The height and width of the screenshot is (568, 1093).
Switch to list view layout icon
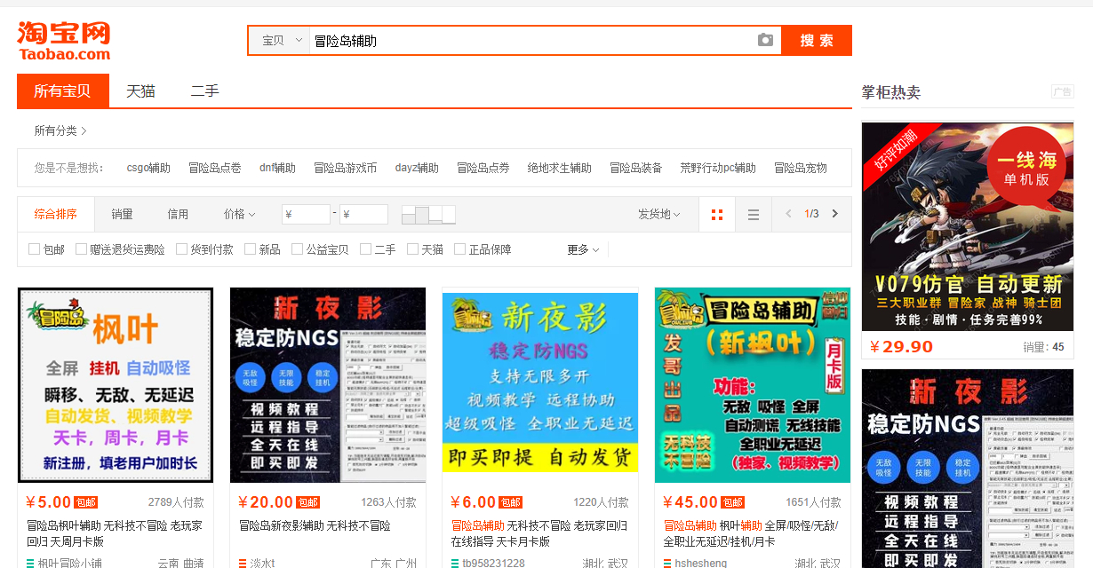point(754,215)
